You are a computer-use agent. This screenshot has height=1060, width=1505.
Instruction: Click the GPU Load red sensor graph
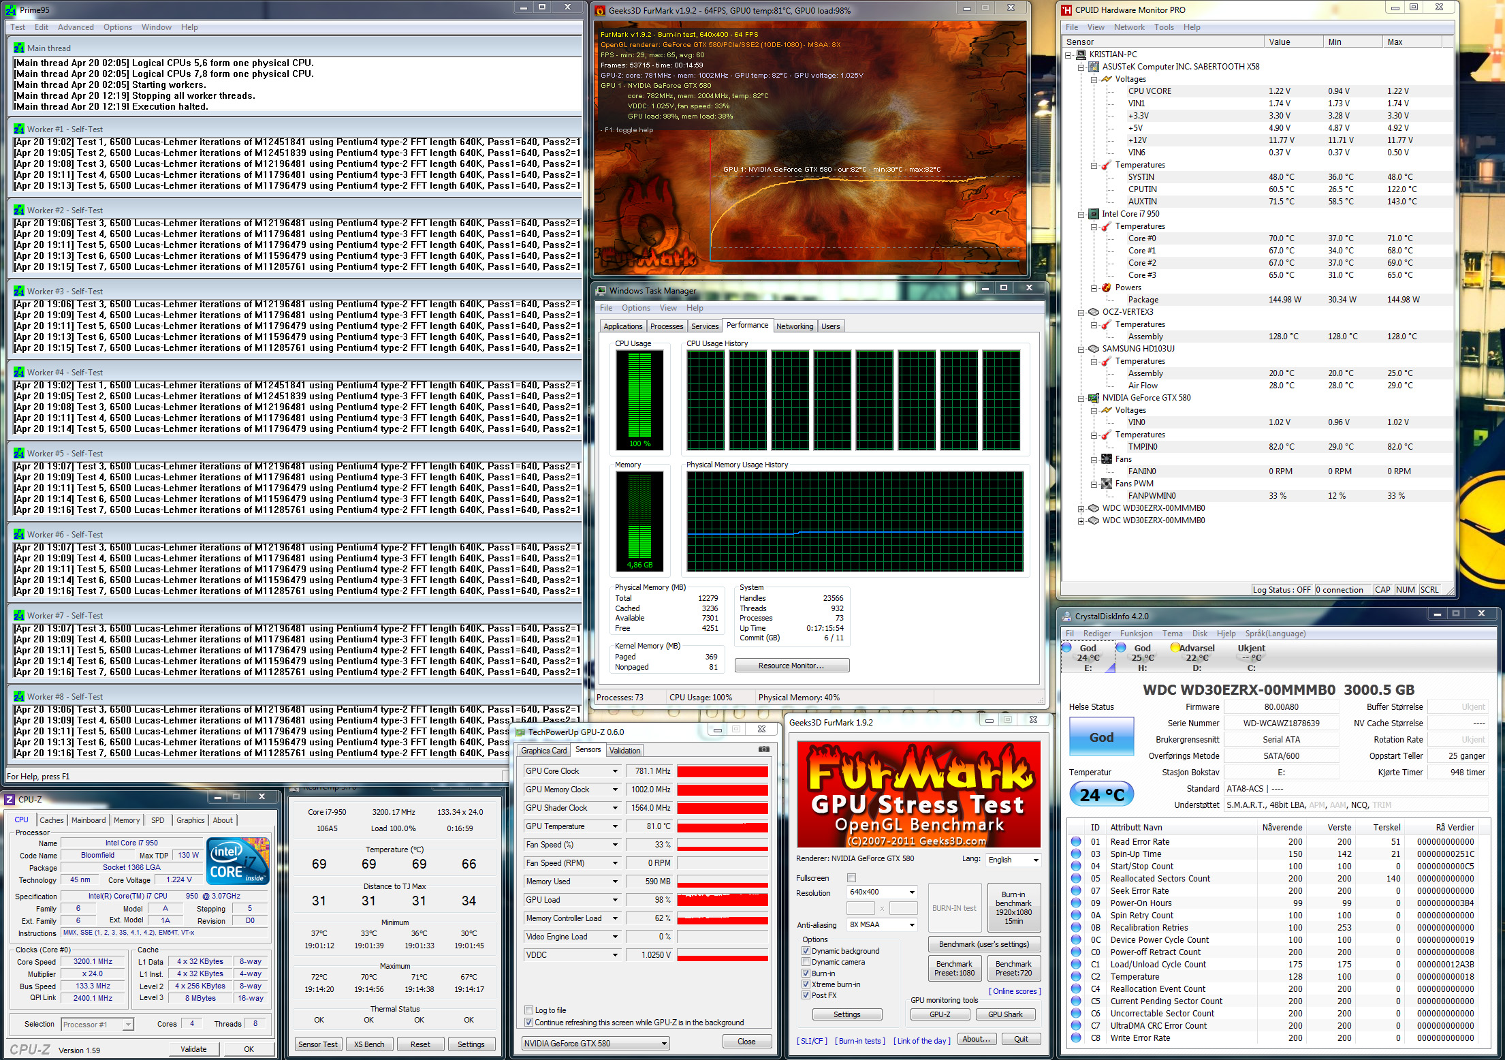tap(723, 900)
